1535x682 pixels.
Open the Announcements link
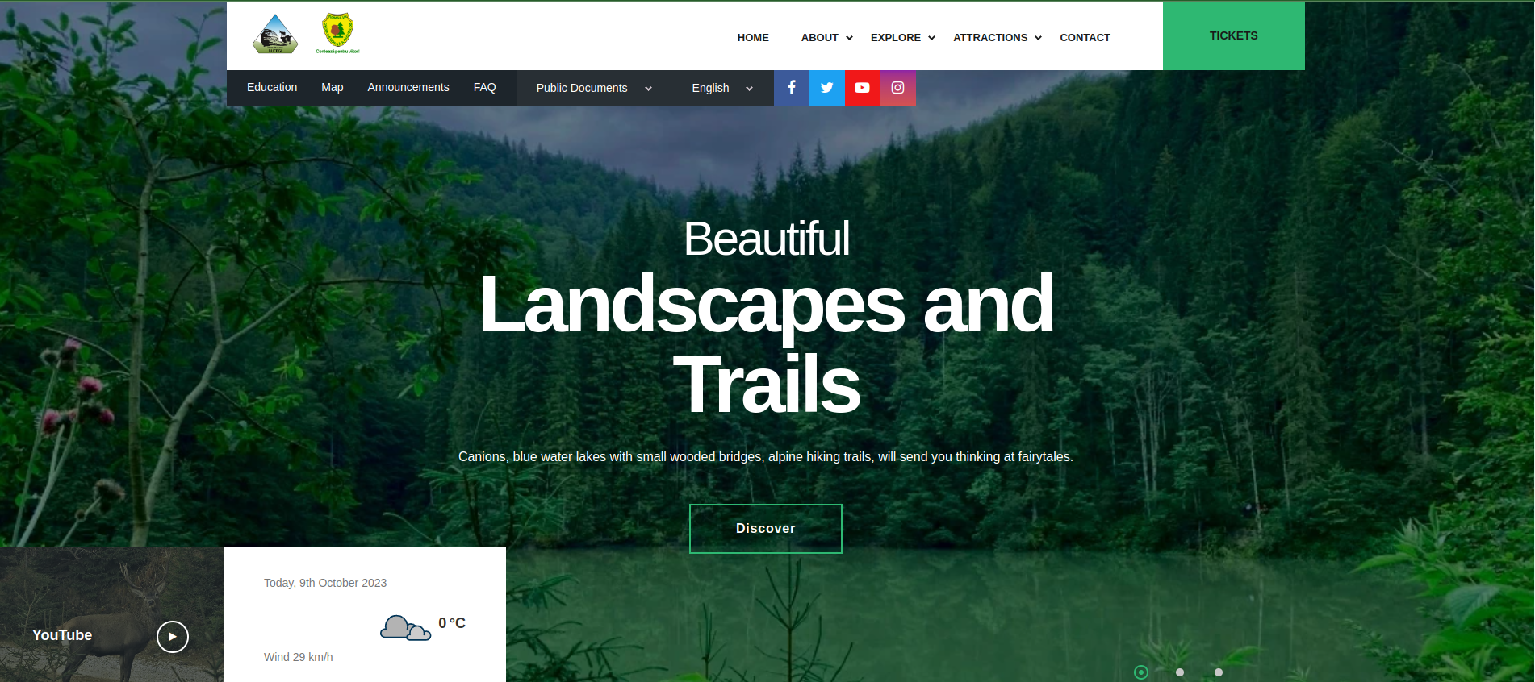click(x=408, y=87)
